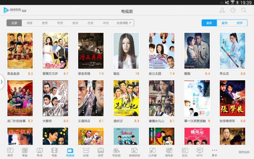Viewport: 254px width, 159px height.
Task: Click the 6.8 rating of 张学良将军
Action: 243,121
